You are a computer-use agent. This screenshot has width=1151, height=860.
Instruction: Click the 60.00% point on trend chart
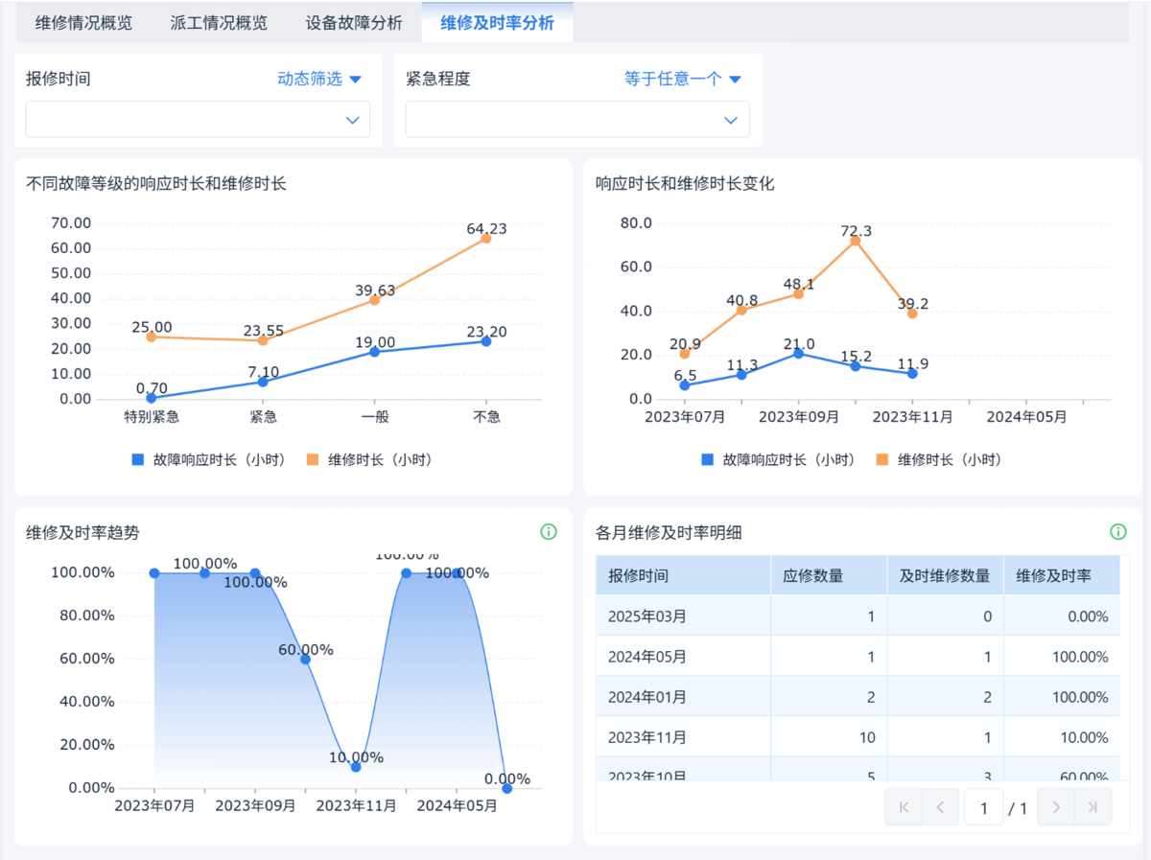point(305,659)
